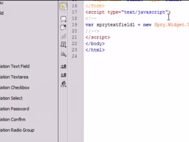Select line number 22 in gutter
The height and width of the screenshot is (142, 189).
(x=74, y=44)
